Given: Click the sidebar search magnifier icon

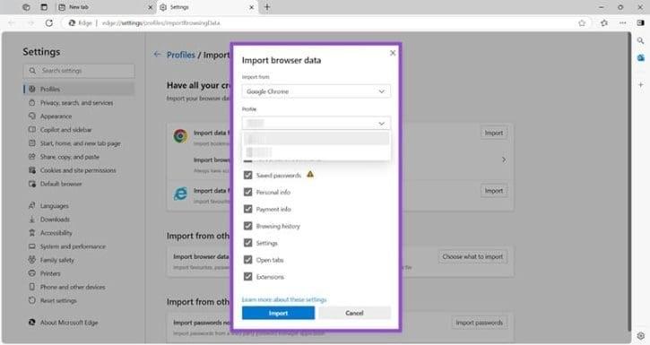Looking at the screenshot, I should (640, 40).
